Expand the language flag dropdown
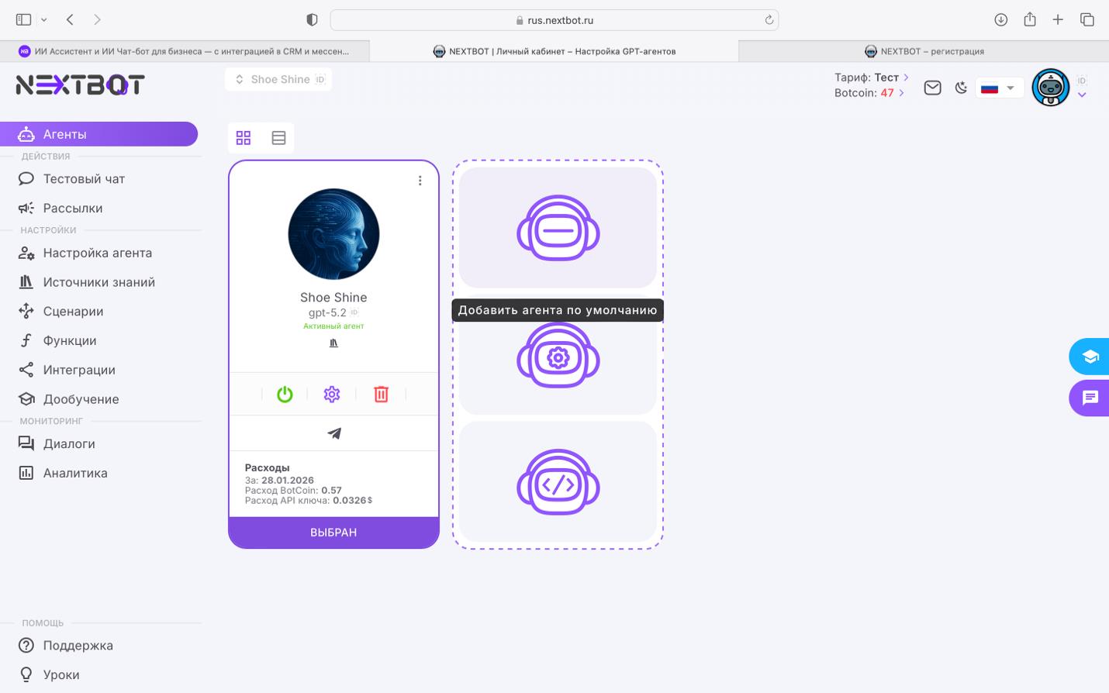 (999, 88)
